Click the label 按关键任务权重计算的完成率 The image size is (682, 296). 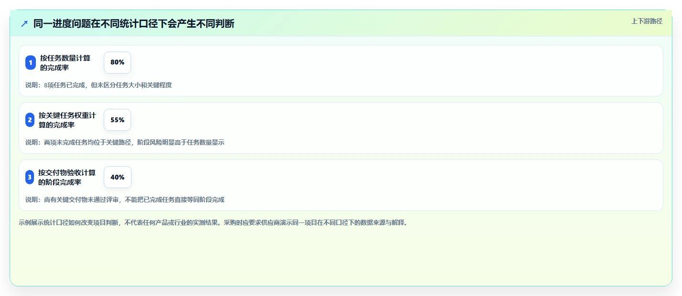point(67,120)
